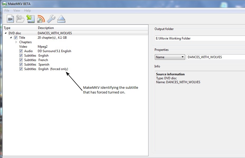Collapse the Title tree node
Viewport: 245px width, 158px height.
pyautogui.click(x=11, y=37)
